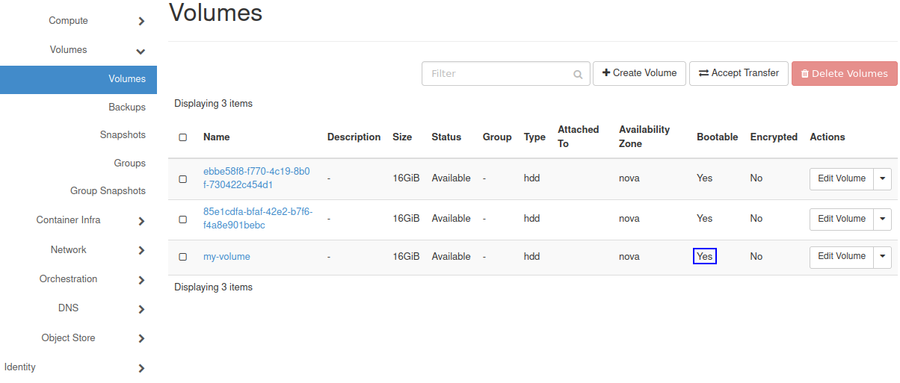Collapse the Volumes sidebar section

pyautogui.click(x=141, y=52)
